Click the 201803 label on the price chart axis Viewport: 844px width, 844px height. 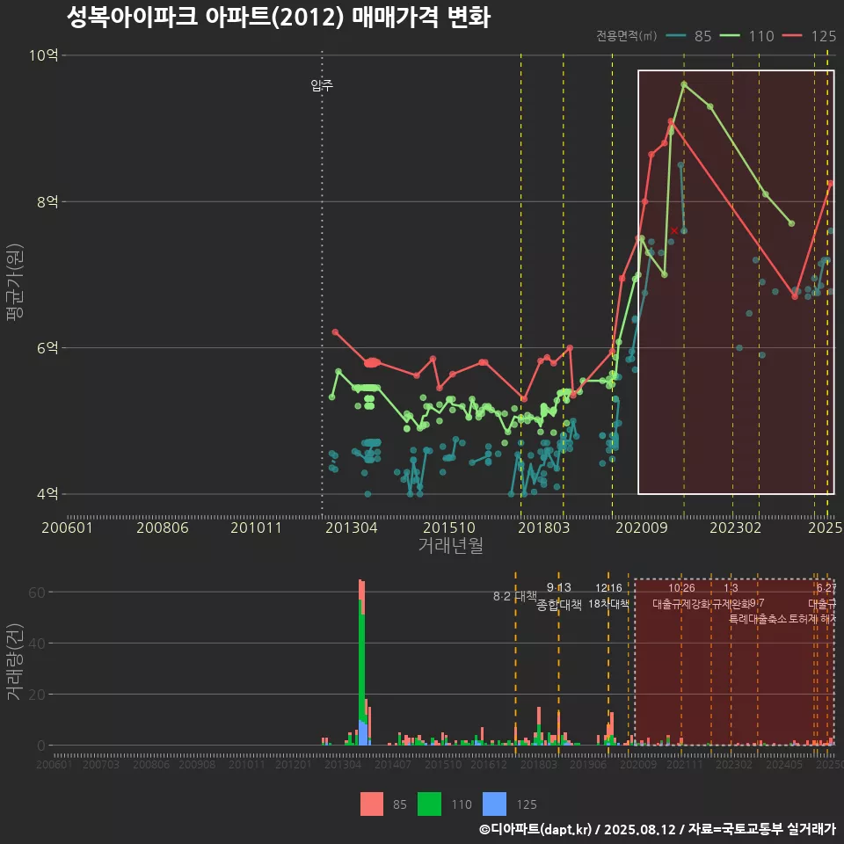point(543,527)
